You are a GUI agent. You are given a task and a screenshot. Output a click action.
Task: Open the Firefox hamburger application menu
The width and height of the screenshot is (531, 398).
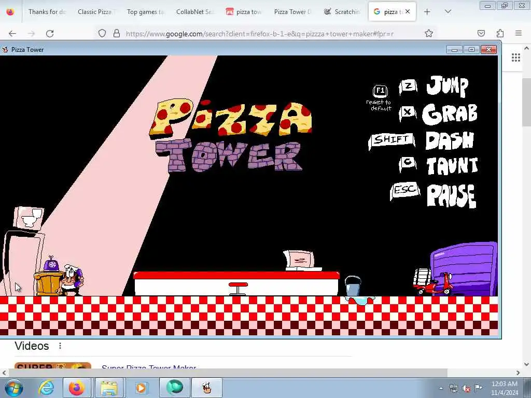pyautogui.click(x=519, y=33)
